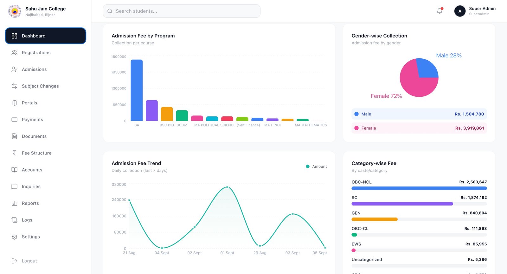Screen dimensions: 507x274
Task: Click the Payments card icon
Action: (14, 120)
